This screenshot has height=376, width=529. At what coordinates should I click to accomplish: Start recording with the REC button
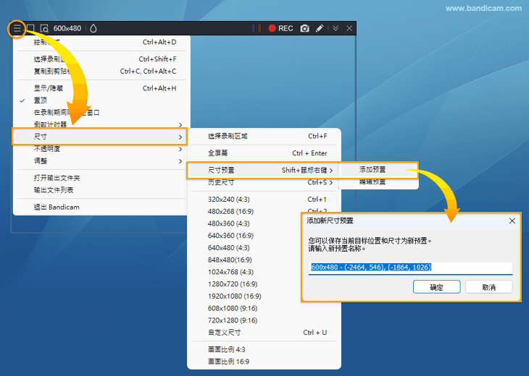coord(280,28)
